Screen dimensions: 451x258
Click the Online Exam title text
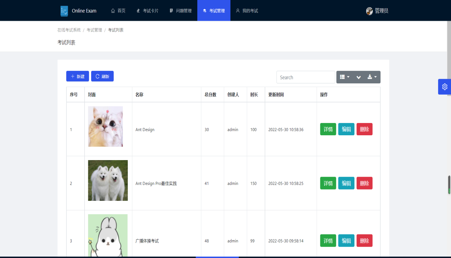pos(84,11)
